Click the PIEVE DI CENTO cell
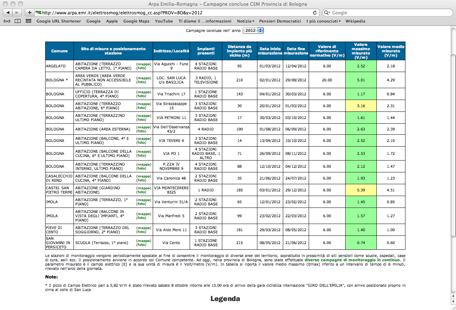The height and width of the screenshot is (310, 456). click(x=60, y=230)
